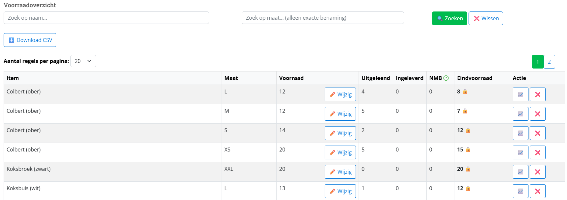Clear filters with the Wissen button
This screenshot has height=200, width=567.
coord(486,18)
